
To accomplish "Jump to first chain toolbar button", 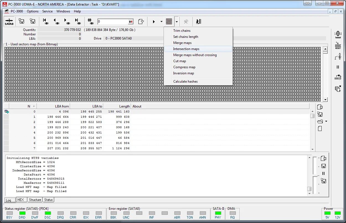I will click(x=45, y=21).
